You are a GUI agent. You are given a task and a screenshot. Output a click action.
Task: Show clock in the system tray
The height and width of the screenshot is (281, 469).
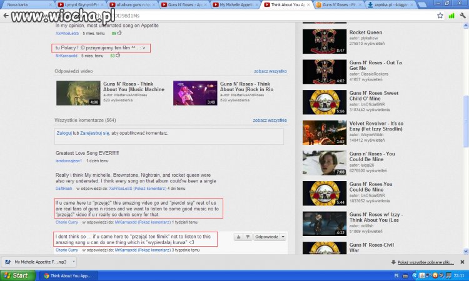pos(459,275)
